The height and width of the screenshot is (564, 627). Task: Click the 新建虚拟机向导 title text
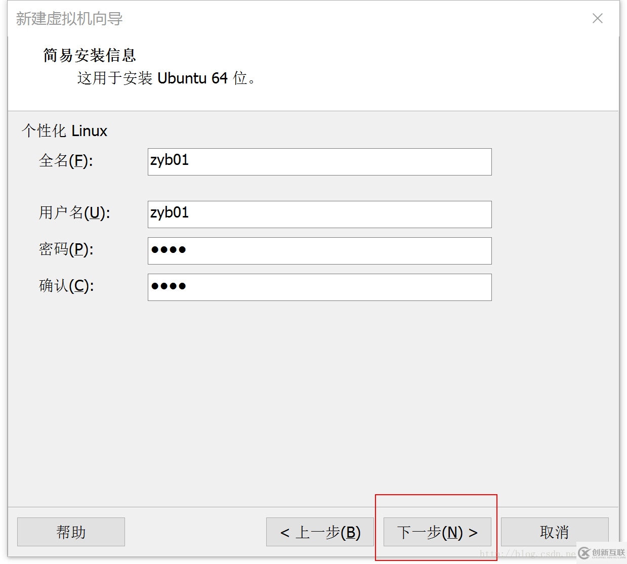pos(69,18)
